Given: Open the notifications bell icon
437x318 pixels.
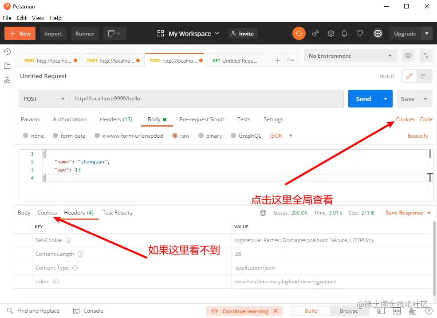Looking at the screenshot, I should point(344,33).
